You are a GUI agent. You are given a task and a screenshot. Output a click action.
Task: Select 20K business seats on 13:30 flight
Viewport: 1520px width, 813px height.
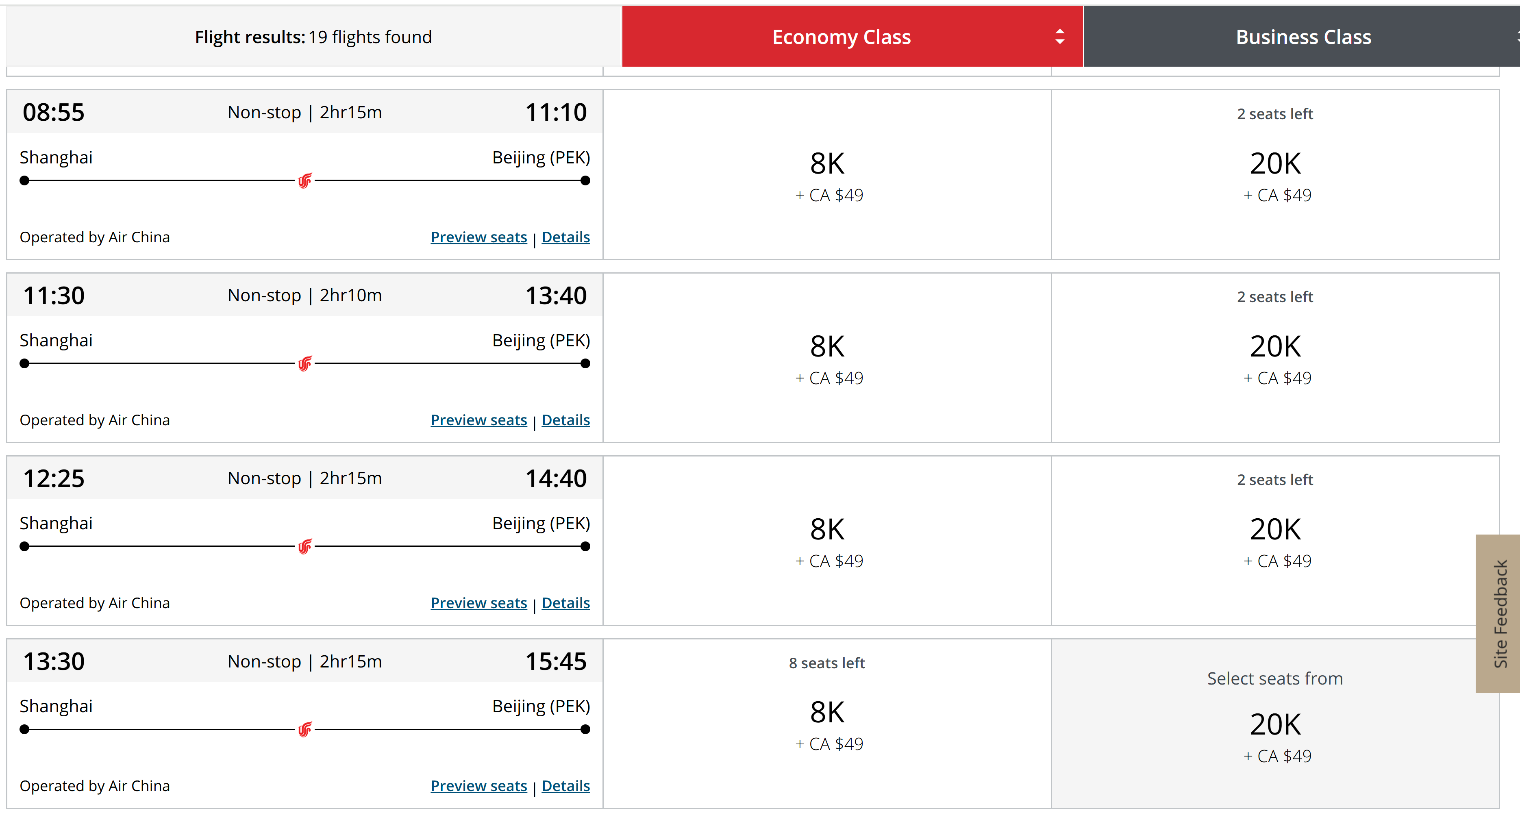coord(1275,723)
